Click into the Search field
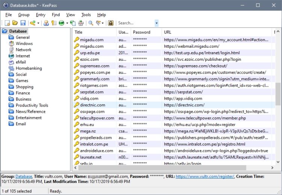Screen dimensions: 282x195 click(x=136, y=23)
